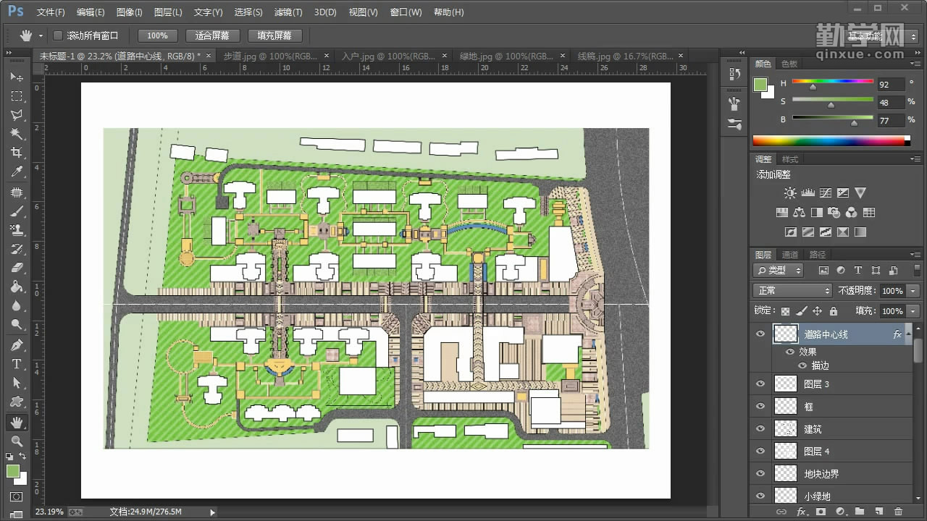Click the 100% zoom button

coord(157,35)
